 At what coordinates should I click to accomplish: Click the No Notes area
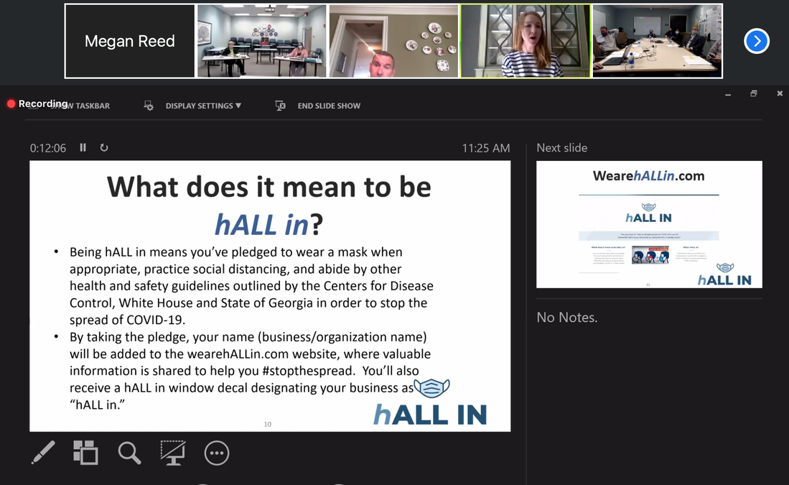(x=567, y=318)
